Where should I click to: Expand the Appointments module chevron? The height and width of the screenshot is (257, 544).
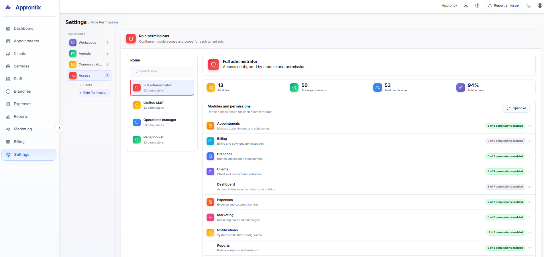[x=530, y=126]
